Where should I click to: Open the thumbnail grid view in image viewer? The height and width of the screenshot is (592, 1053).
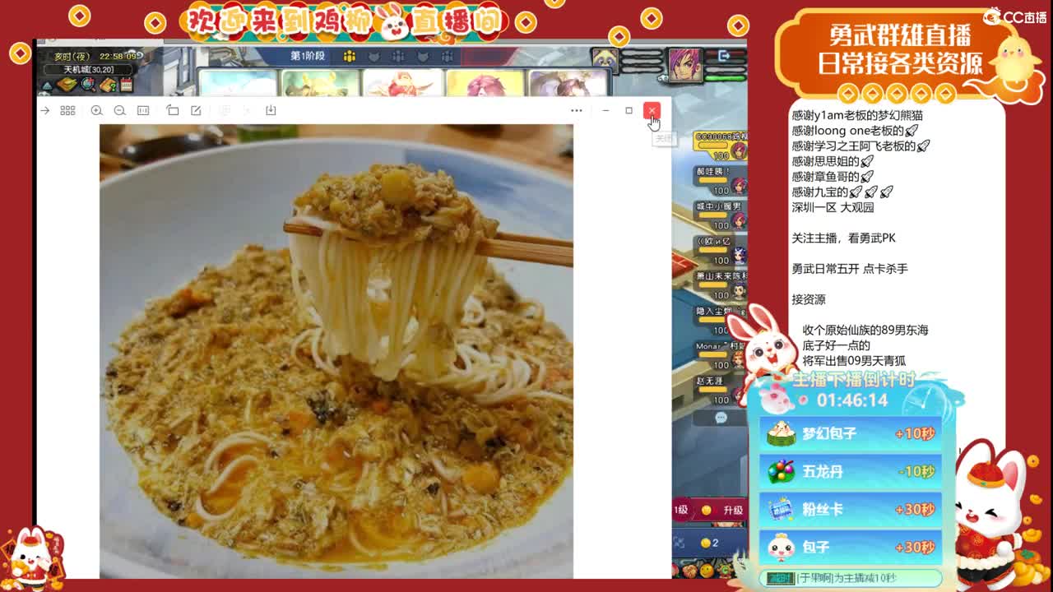(68, 110)
